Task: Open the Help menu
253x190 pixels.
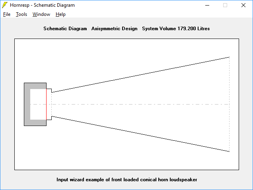Action: pos(60,14)
